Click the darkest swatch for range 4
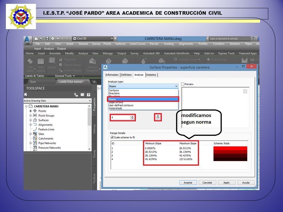 pyautogui.click(x=230, y=159)
